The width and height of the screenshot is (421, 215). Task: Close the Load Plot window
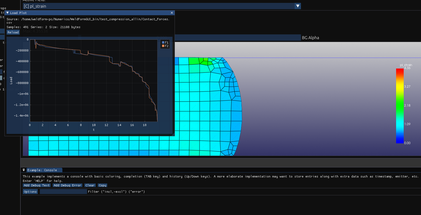[172, 13]
